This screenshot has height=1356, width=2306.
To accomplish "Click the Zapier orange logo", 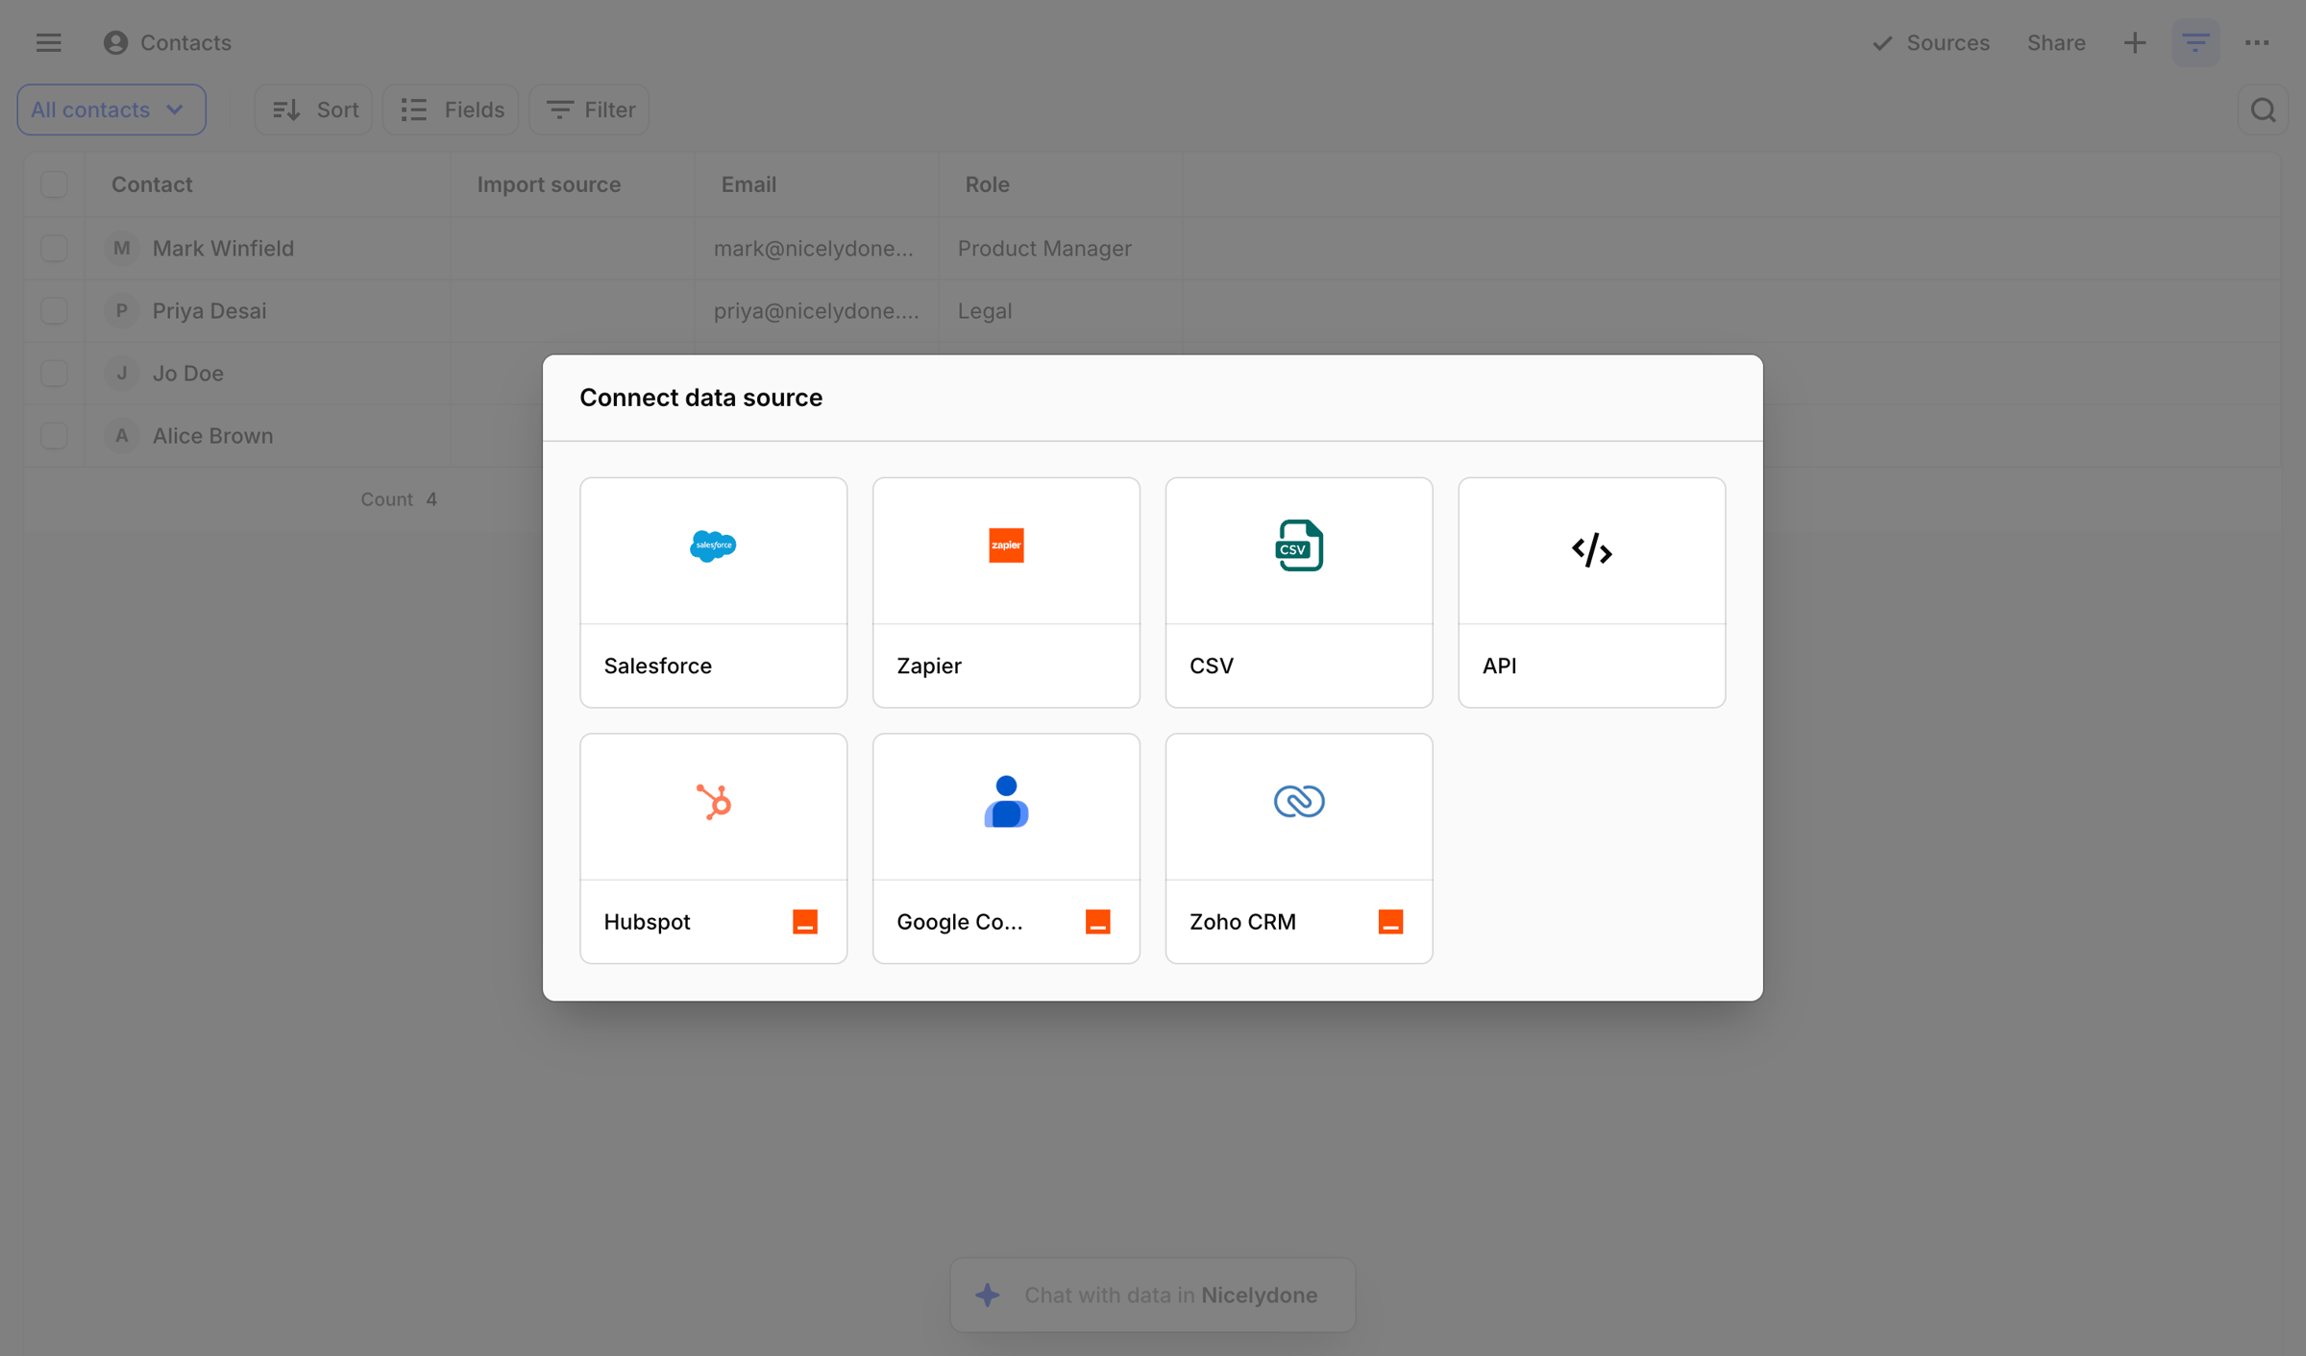I will tap(1006, 545).
